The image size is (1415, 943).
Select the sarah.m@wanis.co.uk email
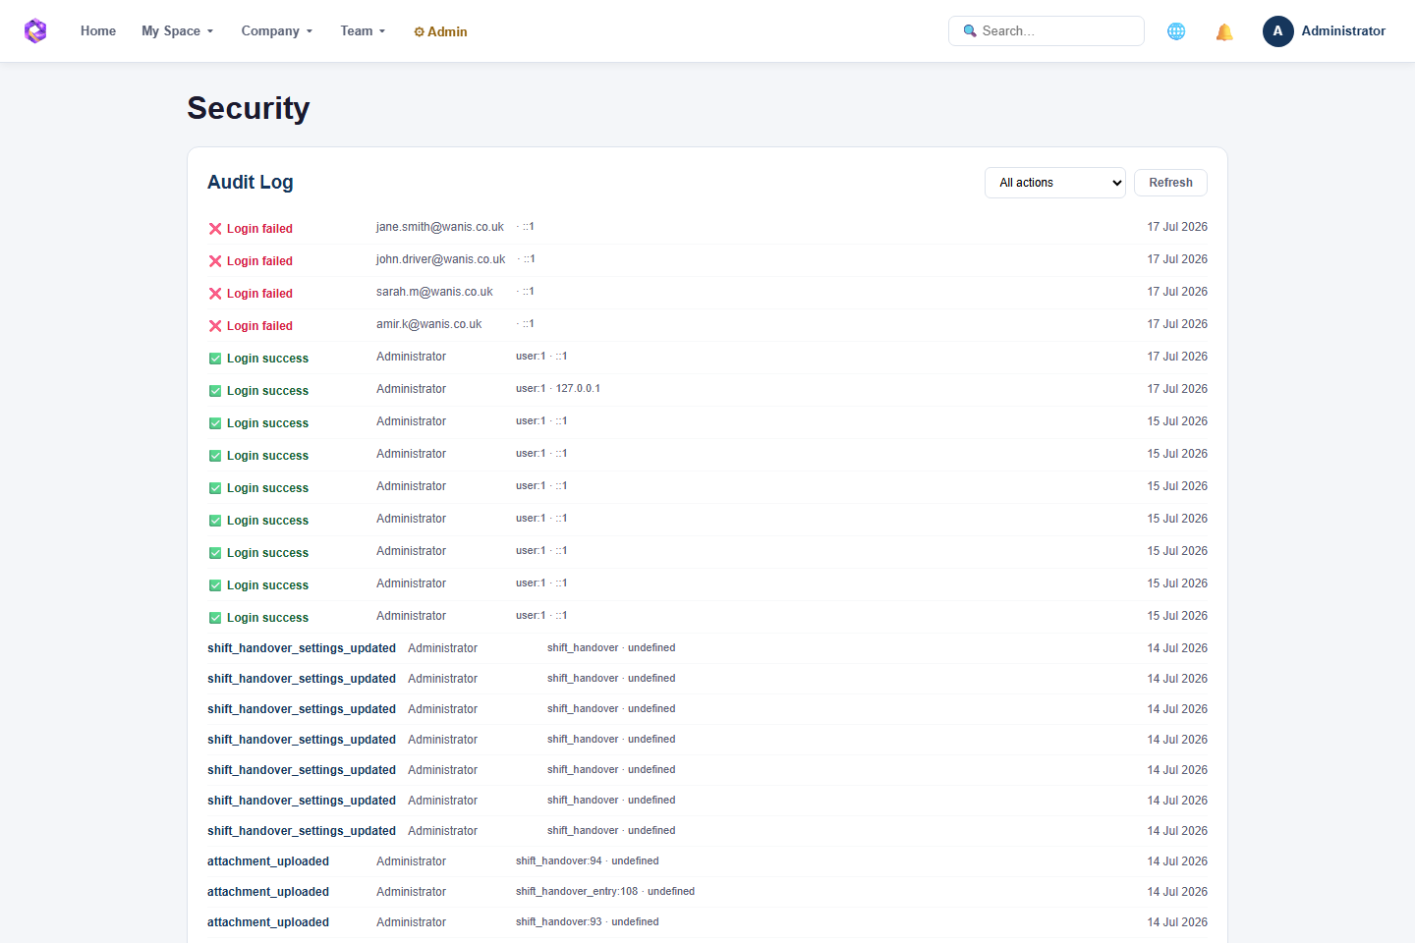(x=434, y=292)
